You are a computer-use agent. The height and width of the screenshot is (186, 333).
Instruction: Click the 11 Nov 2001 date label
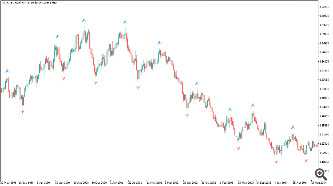(154, 182)
